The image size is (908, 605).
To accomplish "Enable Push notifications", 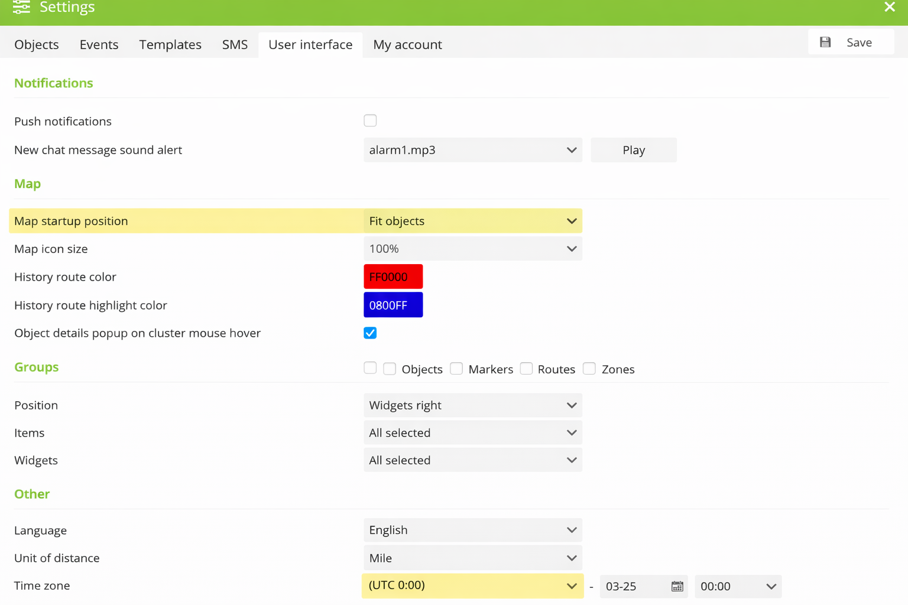I will click(x=370, y=120).
